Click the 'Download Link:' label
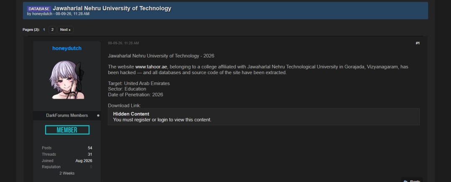The height and width of the screenshot is (182, 451). tap(124, 105)
